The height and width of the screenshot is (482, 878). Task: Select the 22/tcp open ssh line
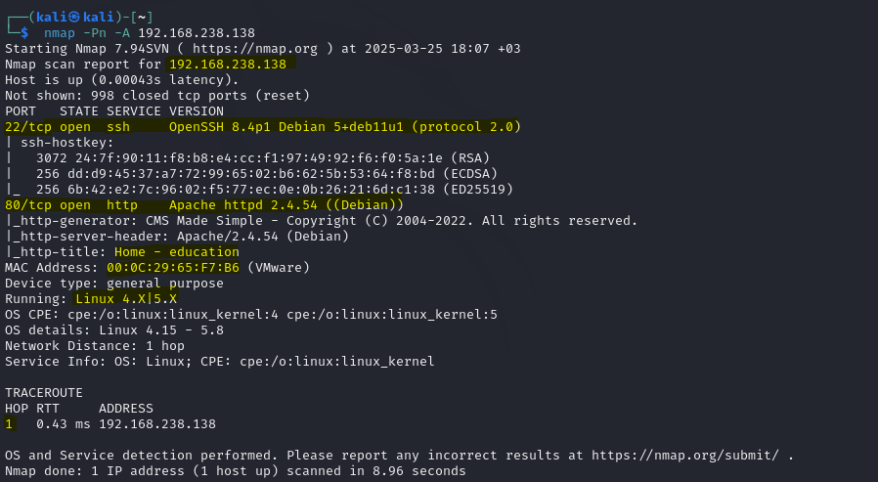(x=263, y=127)
